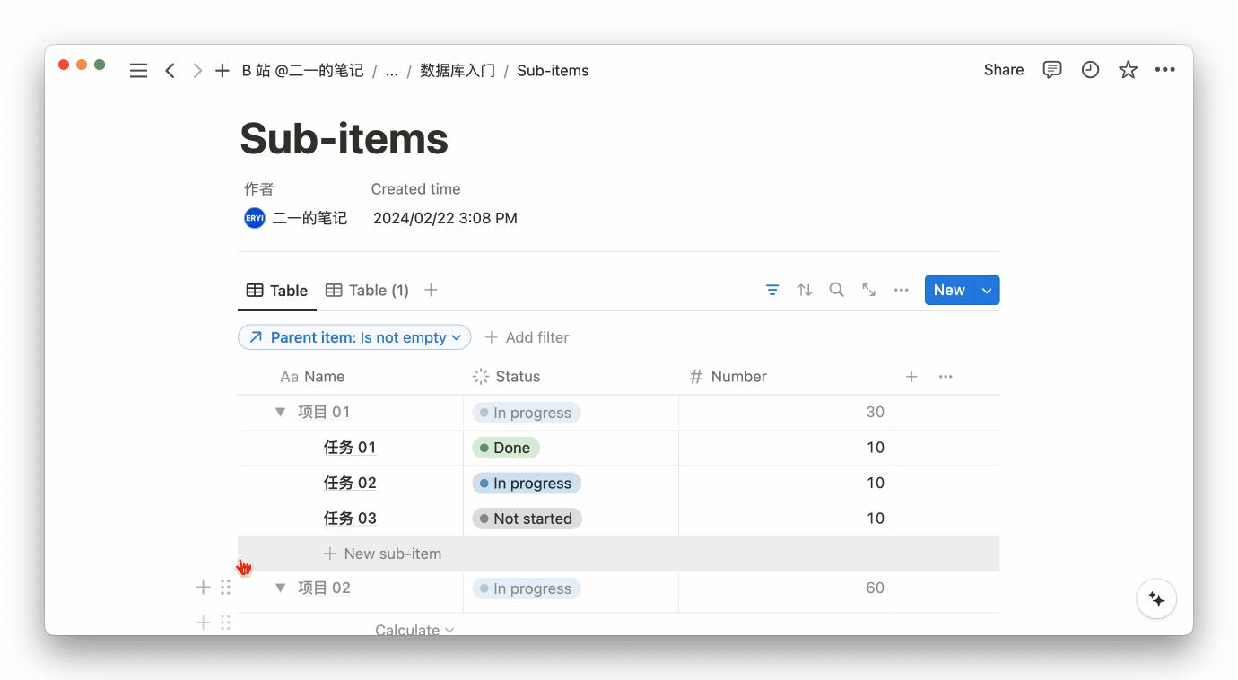
Task: Click the sort arrows icon
Action: [x=805, y=290]
